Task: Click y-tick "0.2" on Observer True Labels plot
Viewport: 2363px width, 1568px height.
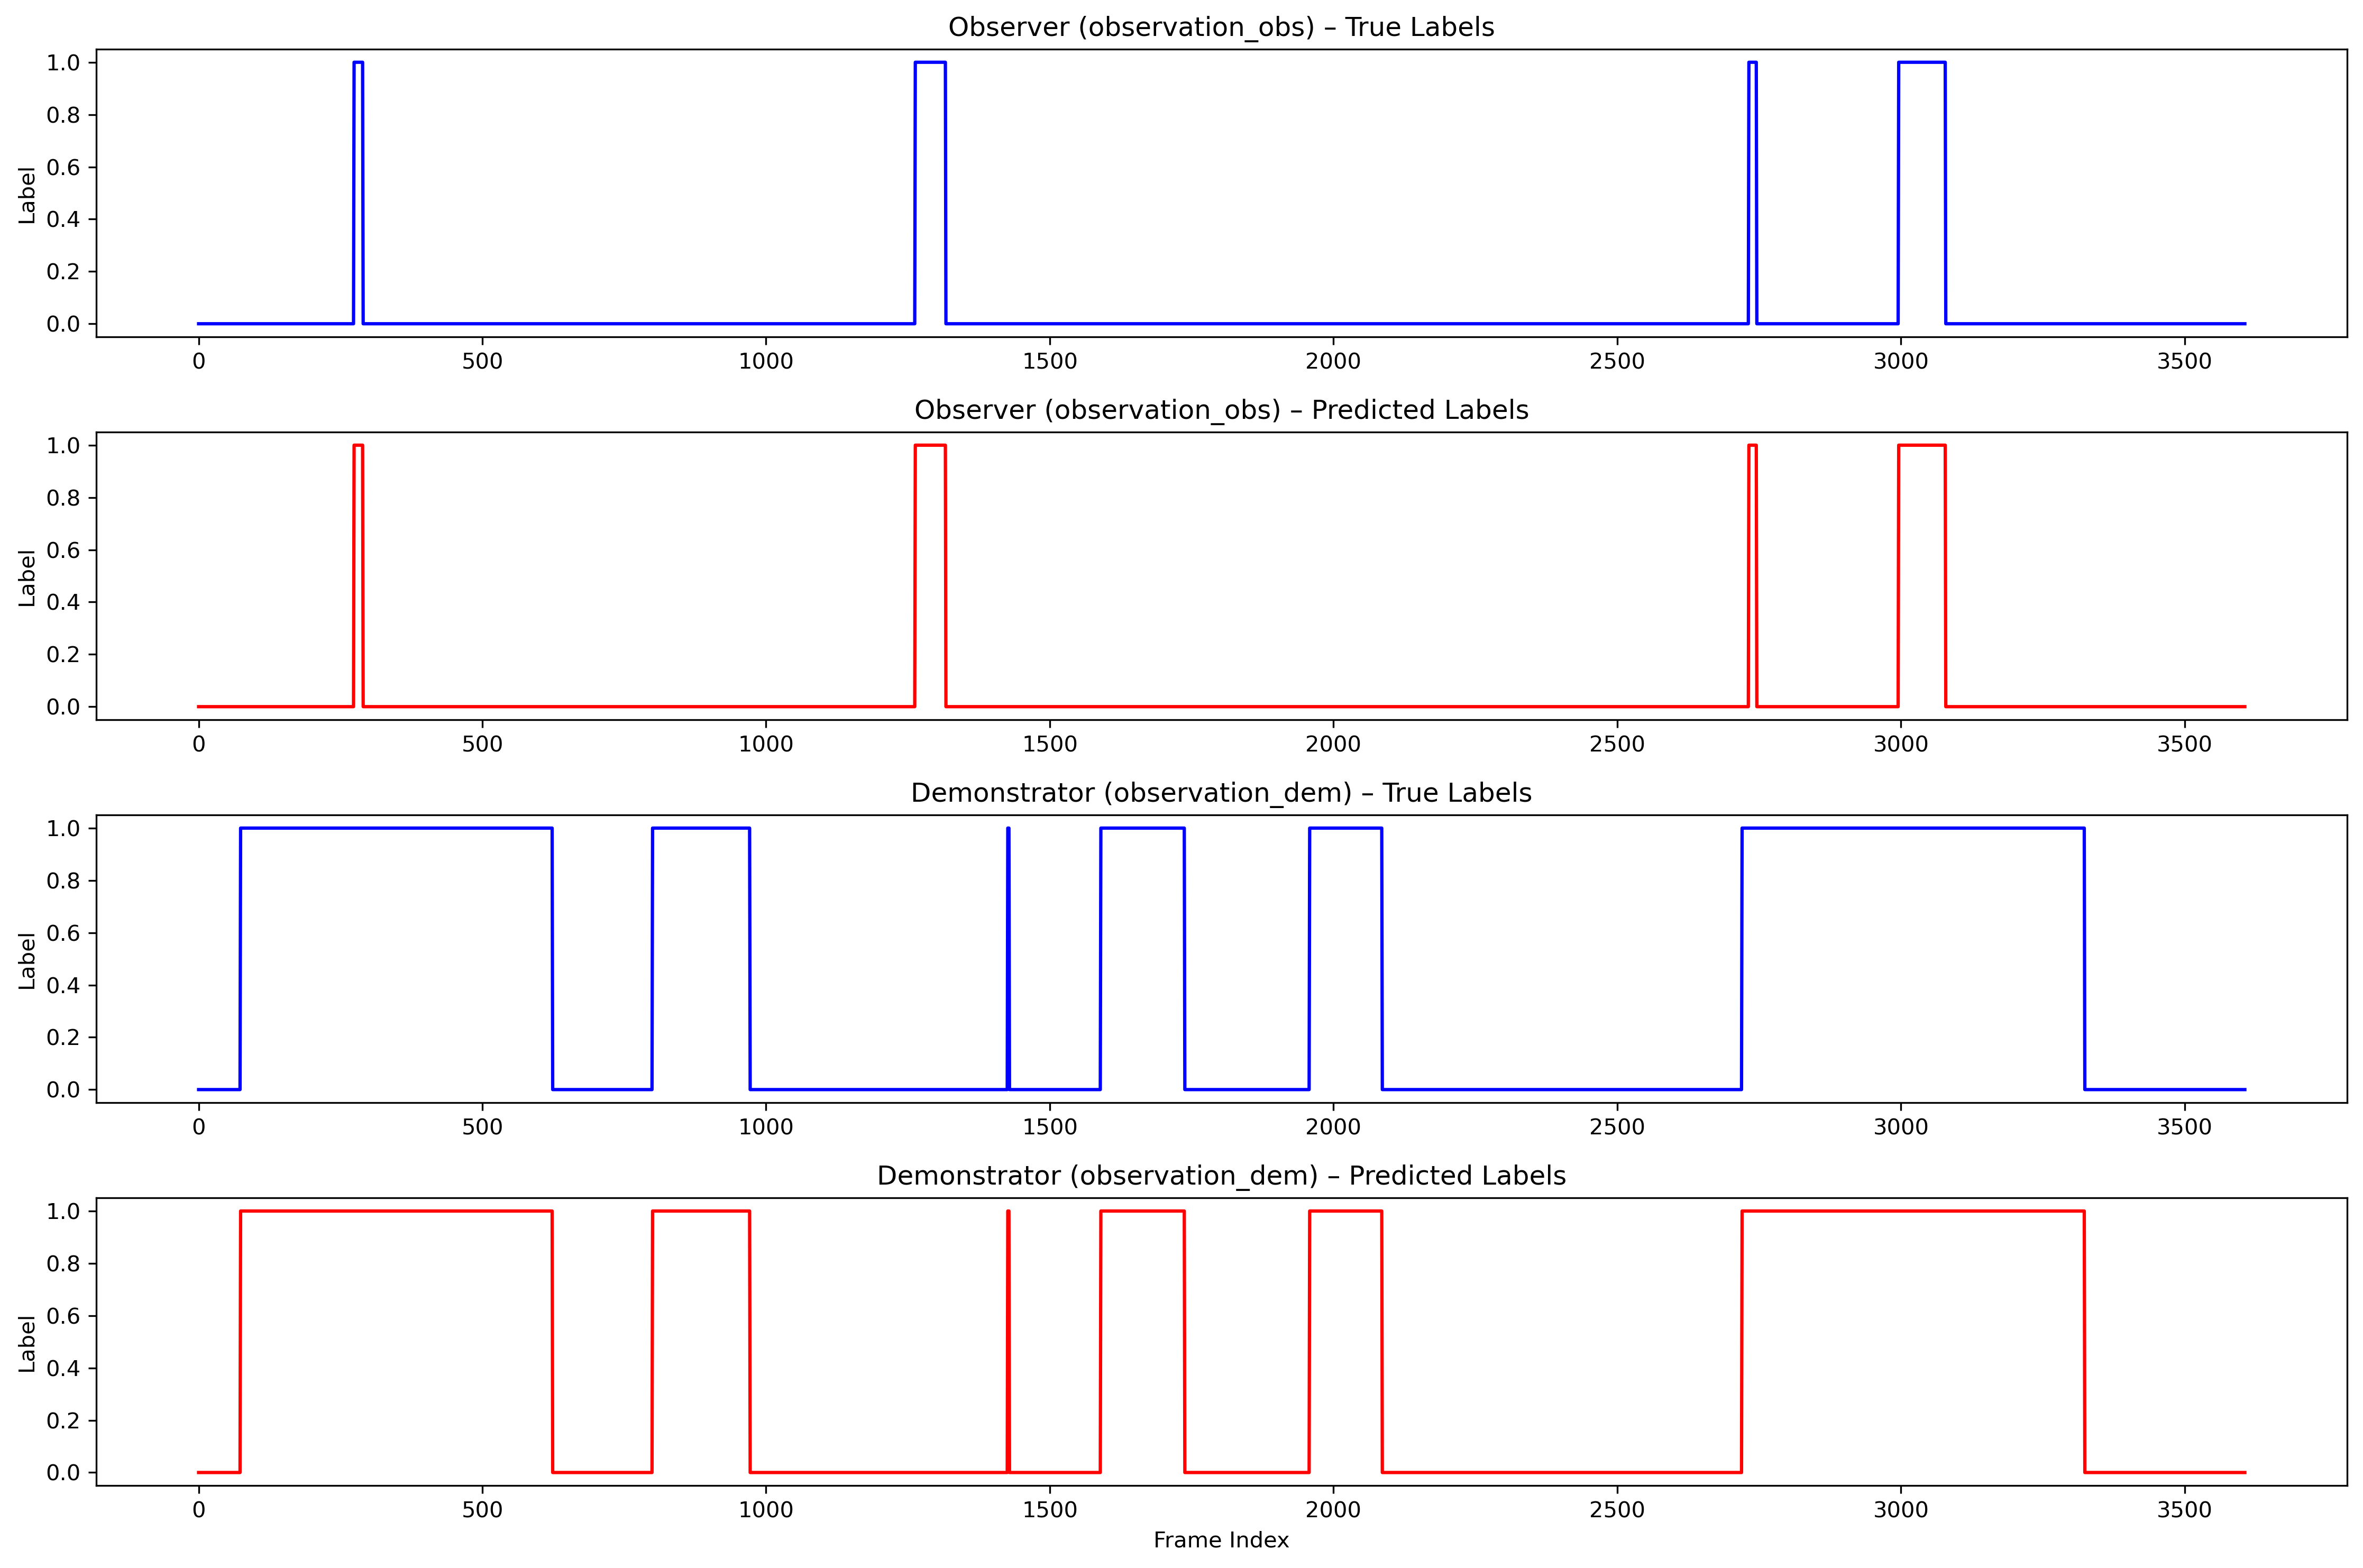Action: 63,272
